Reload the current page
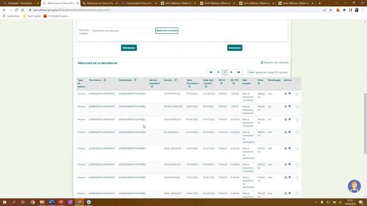 [x=17, y=10]
